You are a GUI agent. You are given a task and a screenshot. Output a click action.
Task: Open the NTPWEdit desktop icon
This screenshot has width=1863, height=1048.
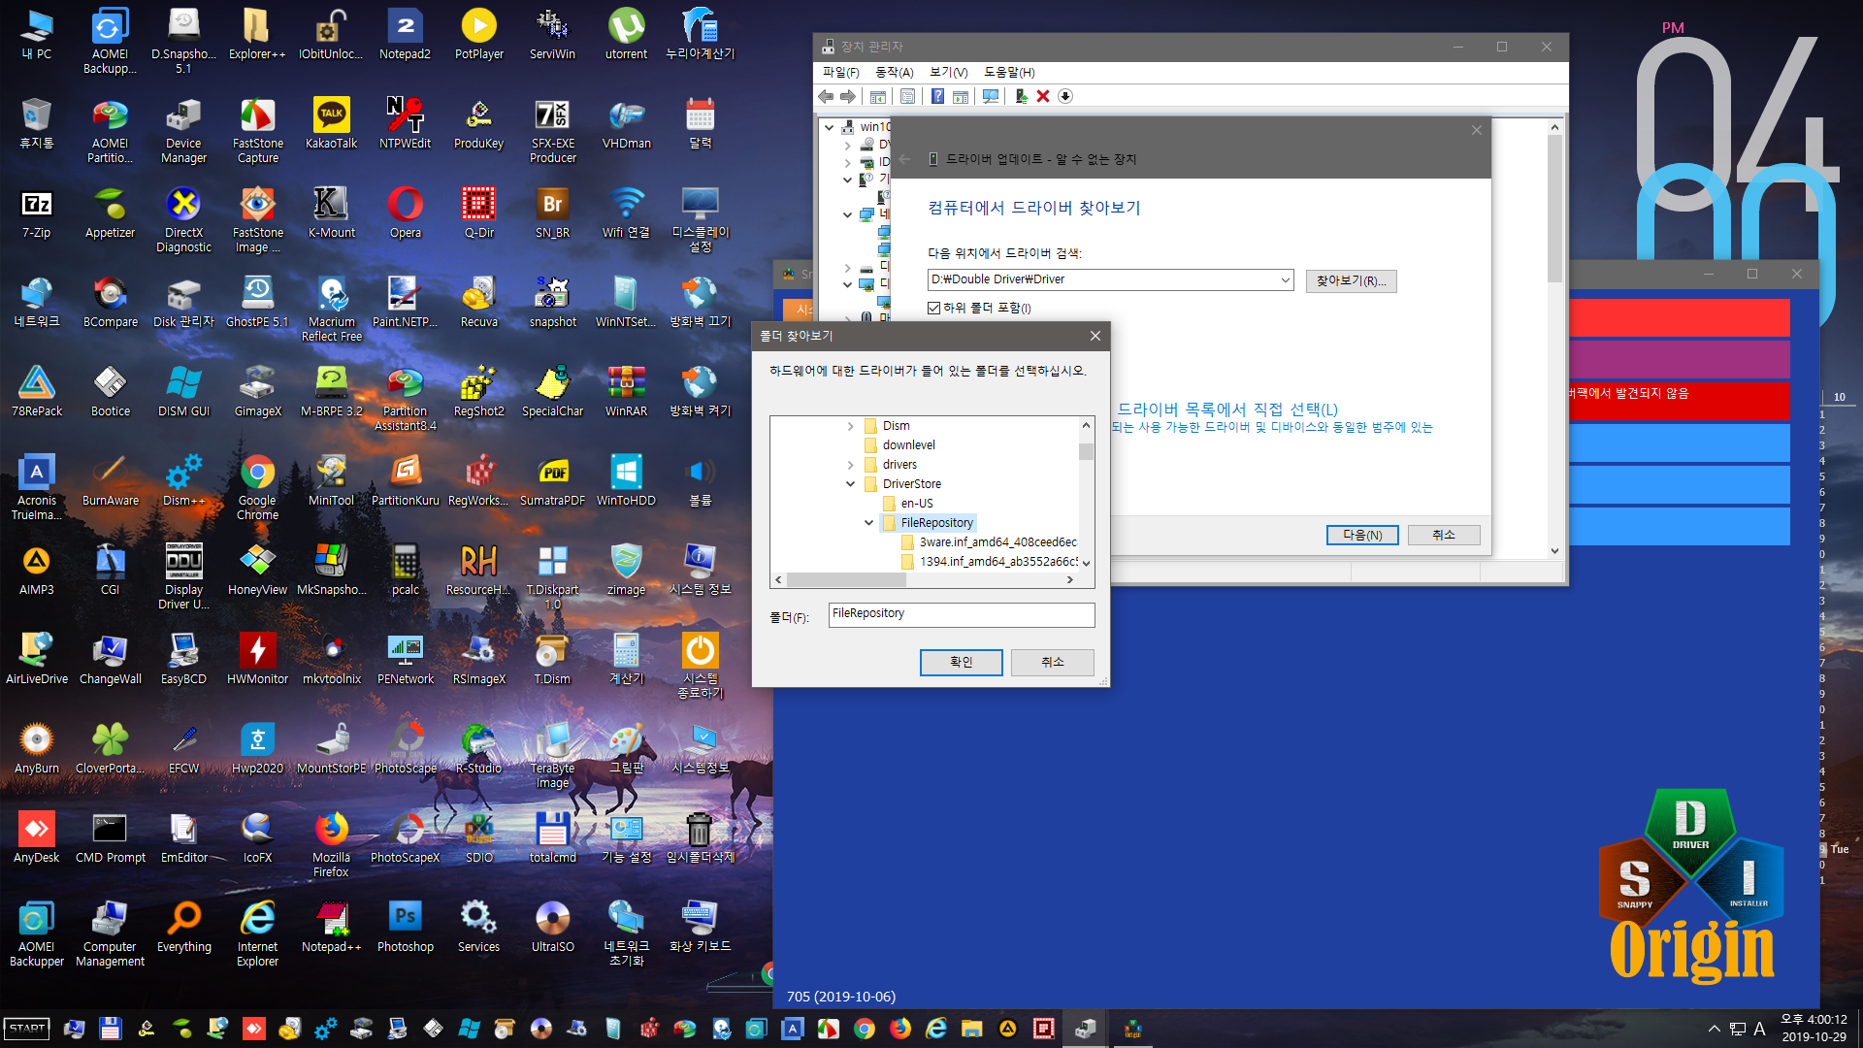click(x=405, y=124)
